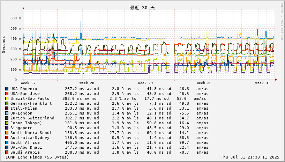This screenshot has width=285, height=162.
Task: Select the Japan-Tokoyo) legend label
Action: click(x=26, y=123)
